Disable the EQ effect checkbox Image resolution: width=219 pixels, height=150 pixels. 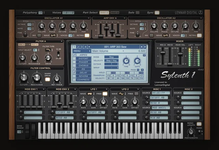(74, 69)
